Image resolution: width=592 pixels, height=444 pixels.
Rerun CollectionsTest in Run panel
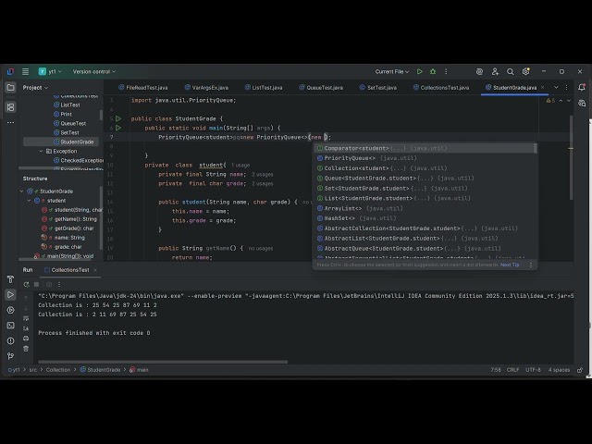pyautogui.click(x=26, y=284)
